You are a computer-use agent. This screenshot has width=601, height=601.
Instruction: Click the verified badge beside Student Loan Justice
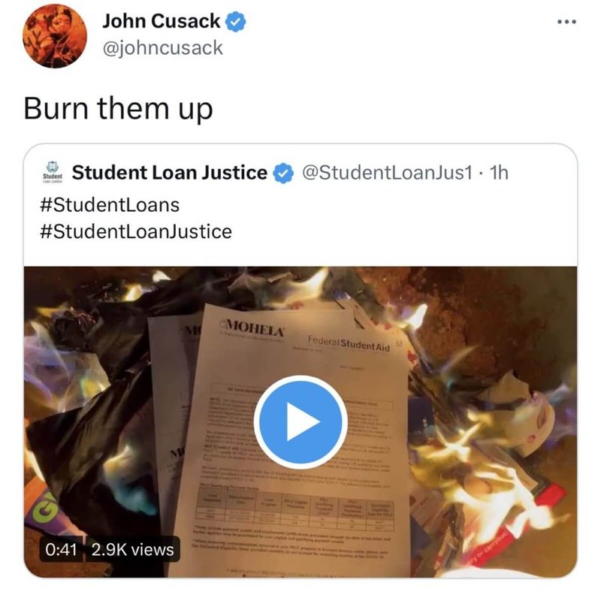283,174
